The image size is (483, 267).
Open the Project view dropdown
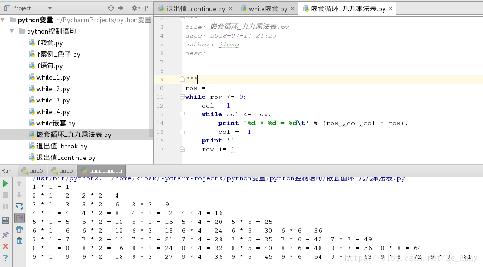point(50,8)
